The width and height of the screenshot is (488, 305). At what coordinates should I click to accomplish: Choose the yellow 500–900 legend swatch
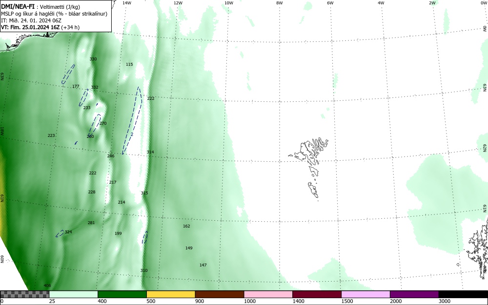pos(171,294)
